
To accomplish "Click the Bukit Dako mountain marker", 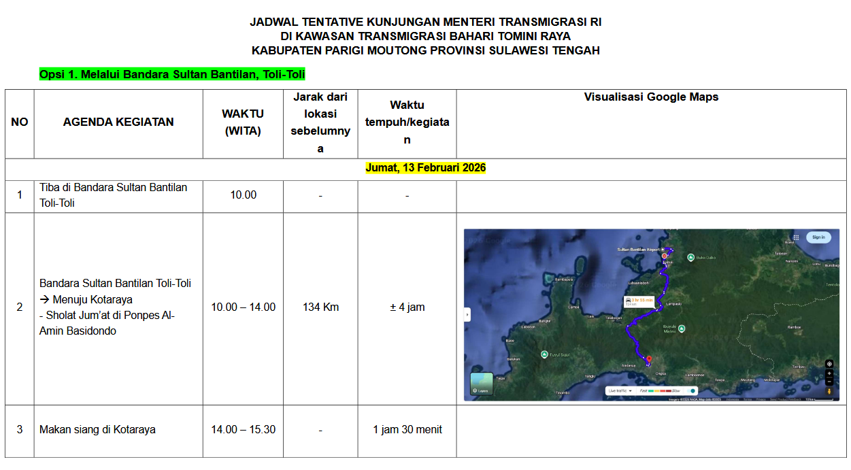I will pos(691,257).
